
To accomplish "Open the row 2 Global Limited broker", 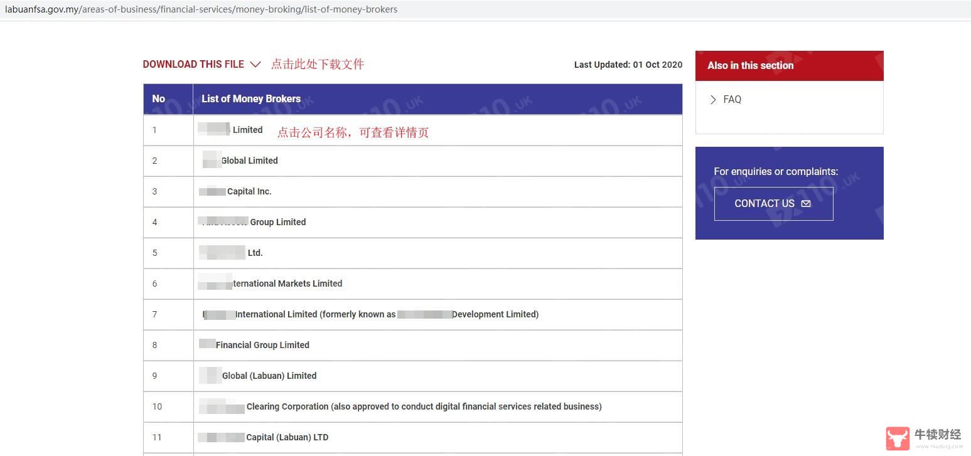I will [240, 161].
